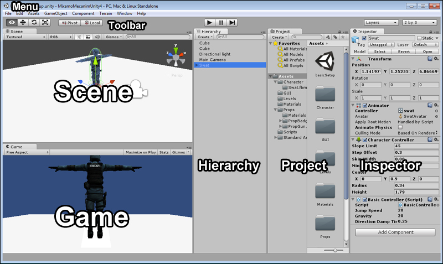This screenshot has height=264, width=443.
Task: Select the Scale tool in the toolbar
Action: [x=45, y=23]
